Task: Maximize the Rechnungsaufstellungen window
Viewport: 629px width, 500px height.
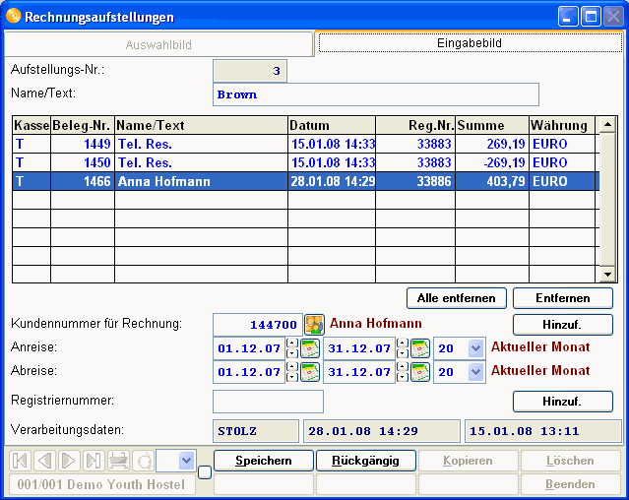Action: pos(591,17)
